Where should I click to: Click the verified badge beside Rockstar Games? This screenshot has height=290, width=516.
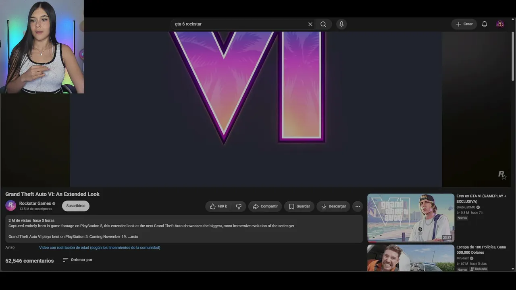coord(54,203)
